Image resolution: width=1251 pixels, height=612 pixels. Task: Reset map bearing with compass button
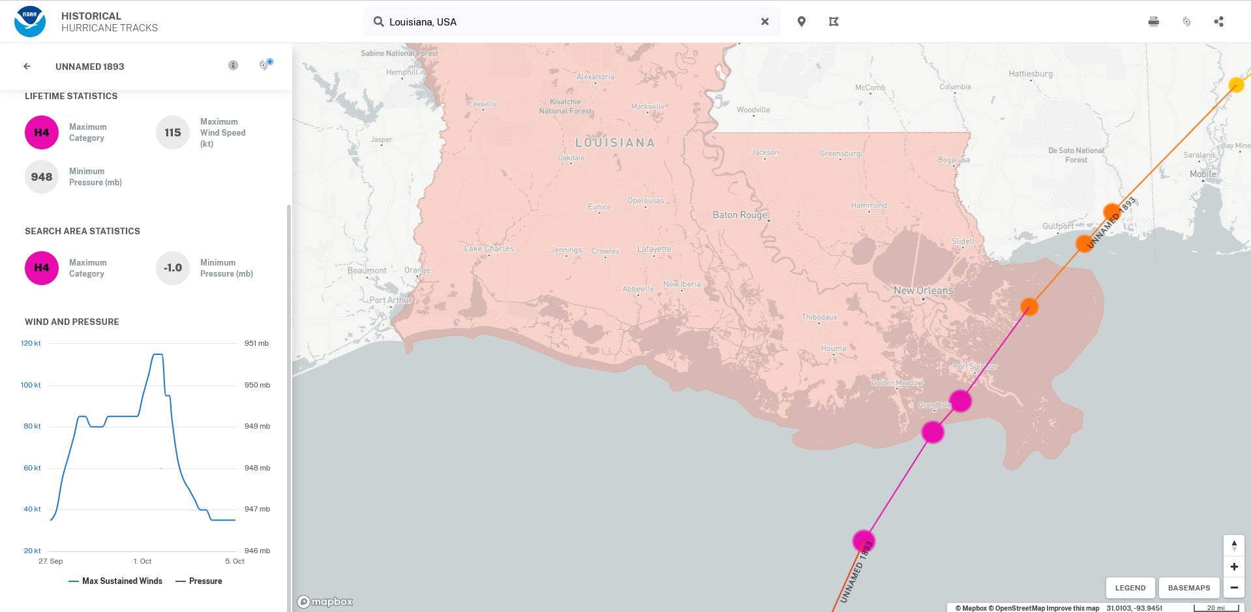coord(1233,545)
